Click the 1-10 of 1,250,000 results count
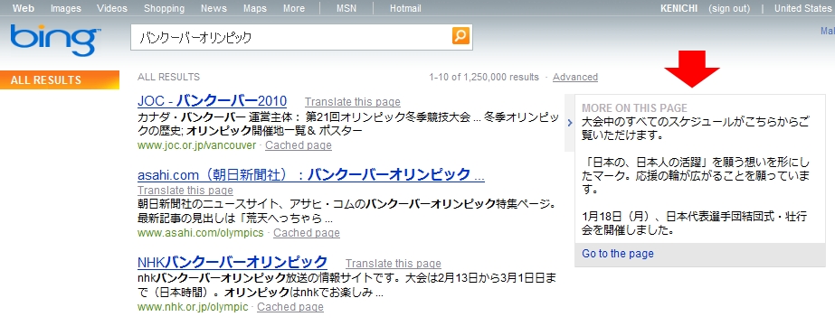 click(x=484, y=77)
